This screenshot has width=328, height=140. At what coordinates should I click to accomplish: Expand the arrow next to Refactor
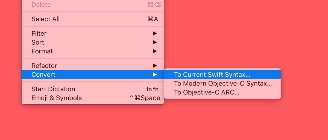coord(155,66)
